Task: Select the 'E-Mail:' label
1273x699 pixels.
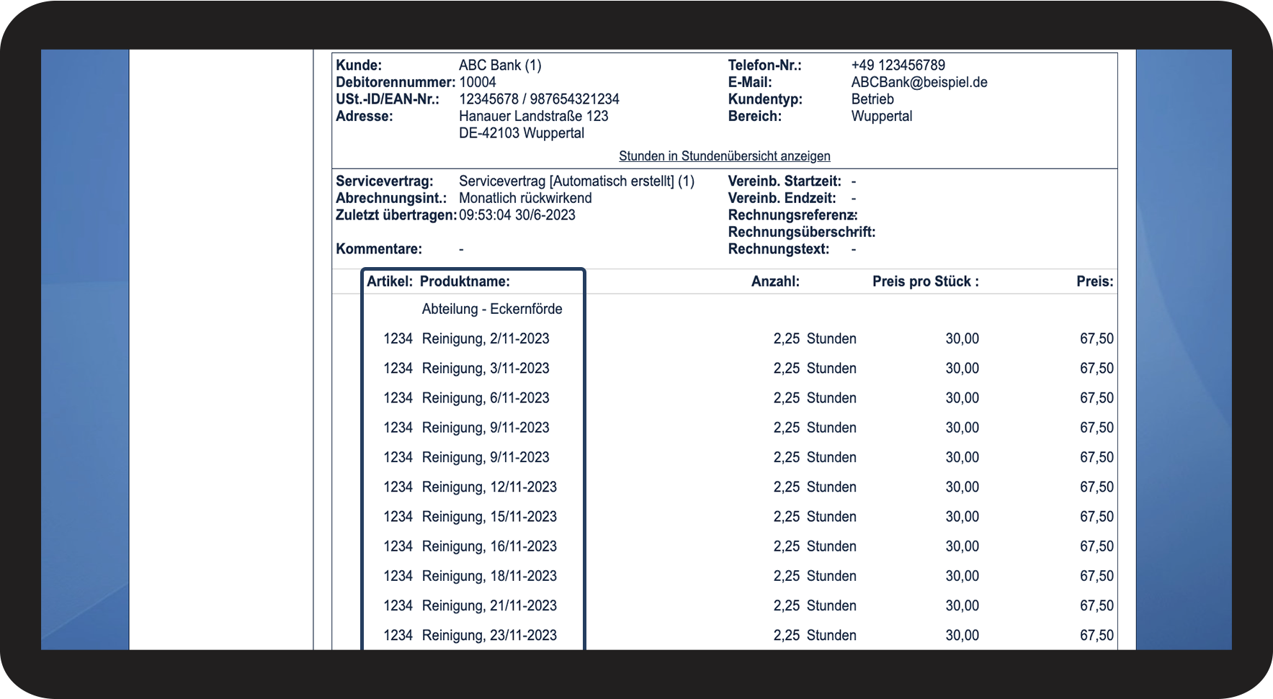Action: pos(750,82)
